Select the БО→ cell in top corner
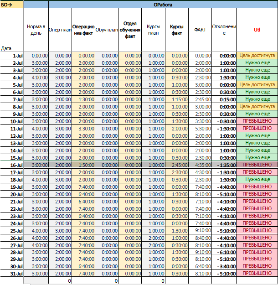278x285 pixels. (12, 5)
